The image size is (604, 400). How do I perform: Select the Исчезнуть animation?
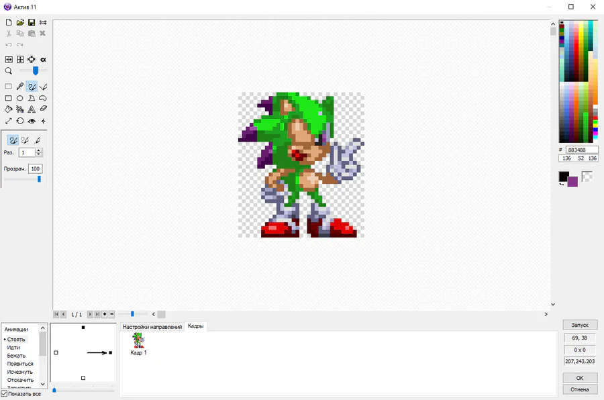(x=19, y=372)
